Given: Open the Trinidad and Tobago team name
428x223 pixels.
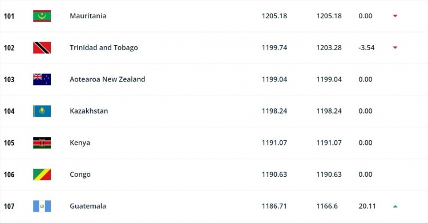Looking at the screenshot, I should click(x=104, y=48).
